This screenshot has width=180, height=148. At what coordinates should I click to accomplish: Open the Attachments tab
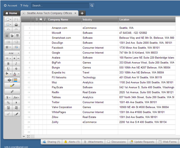coord(93,142)
